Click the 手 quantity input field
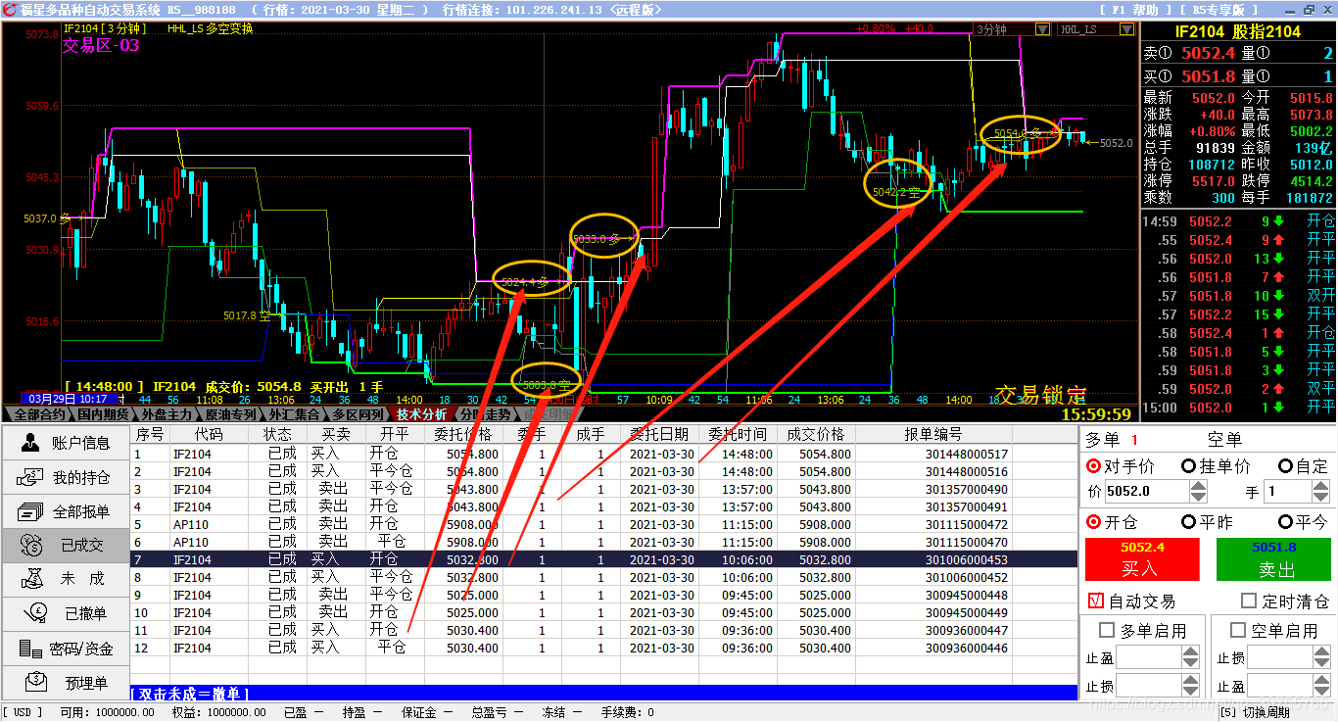 point(1287,491)
